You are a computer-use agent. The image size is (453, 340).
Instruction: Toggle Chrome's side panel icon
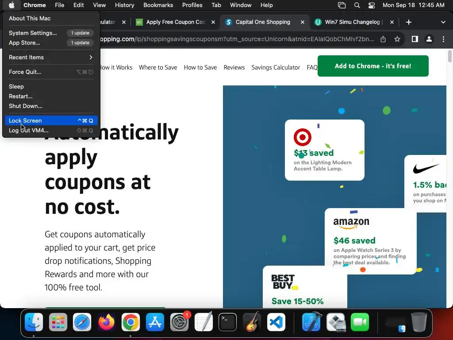click(415, 39)
